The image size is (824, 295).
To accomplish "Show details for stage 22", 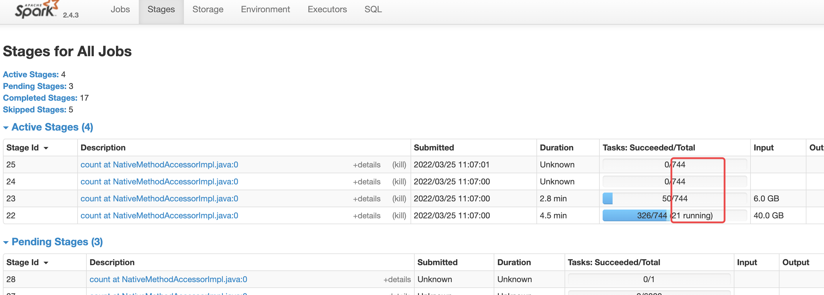I will click(367, 215).
